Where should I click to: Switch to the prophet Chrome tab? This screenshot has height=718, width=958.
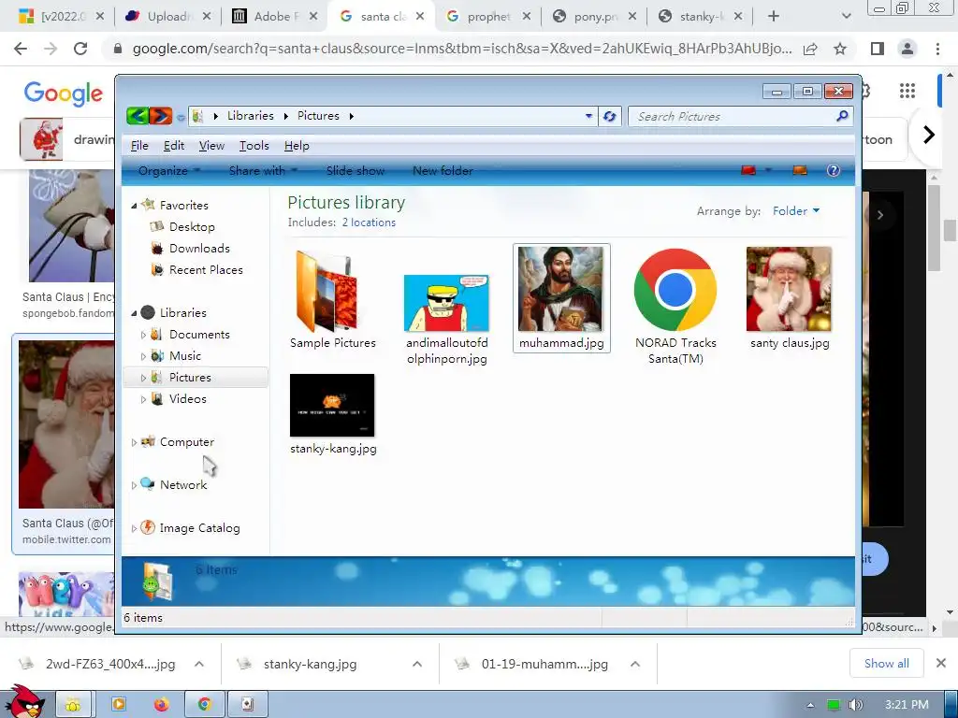[x=487, y=17]
